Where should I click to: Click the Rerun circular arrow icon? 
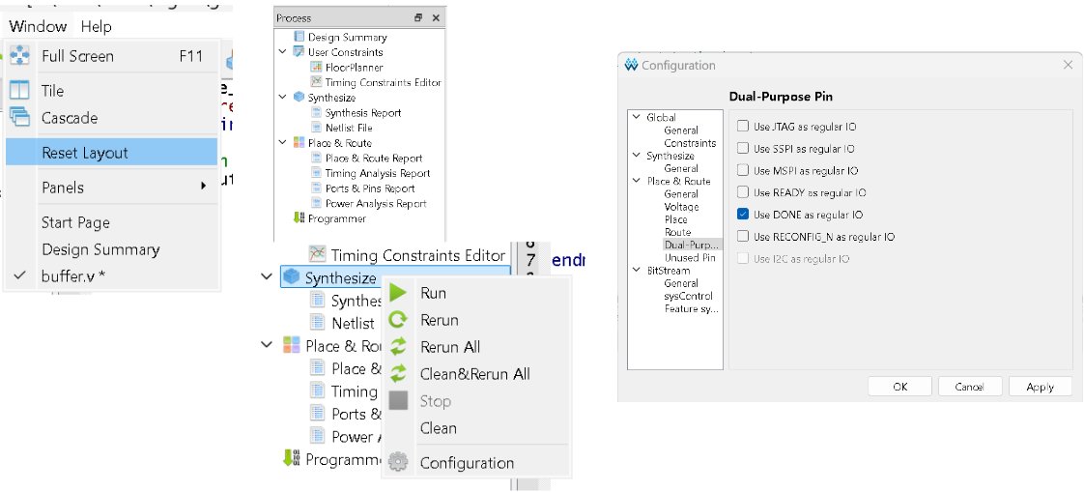pyautogui.click(x=397, y=320)
